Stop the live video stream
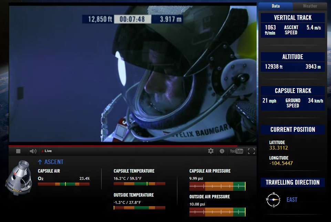This screenshot has width=331, height=222. [x=18, y=151]
